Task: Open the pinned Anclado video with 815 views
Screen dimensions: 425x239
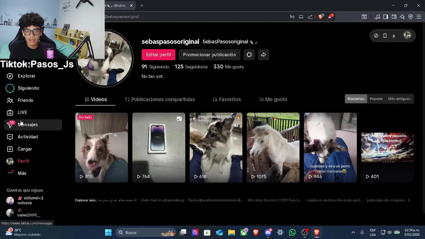Action: 102,148
